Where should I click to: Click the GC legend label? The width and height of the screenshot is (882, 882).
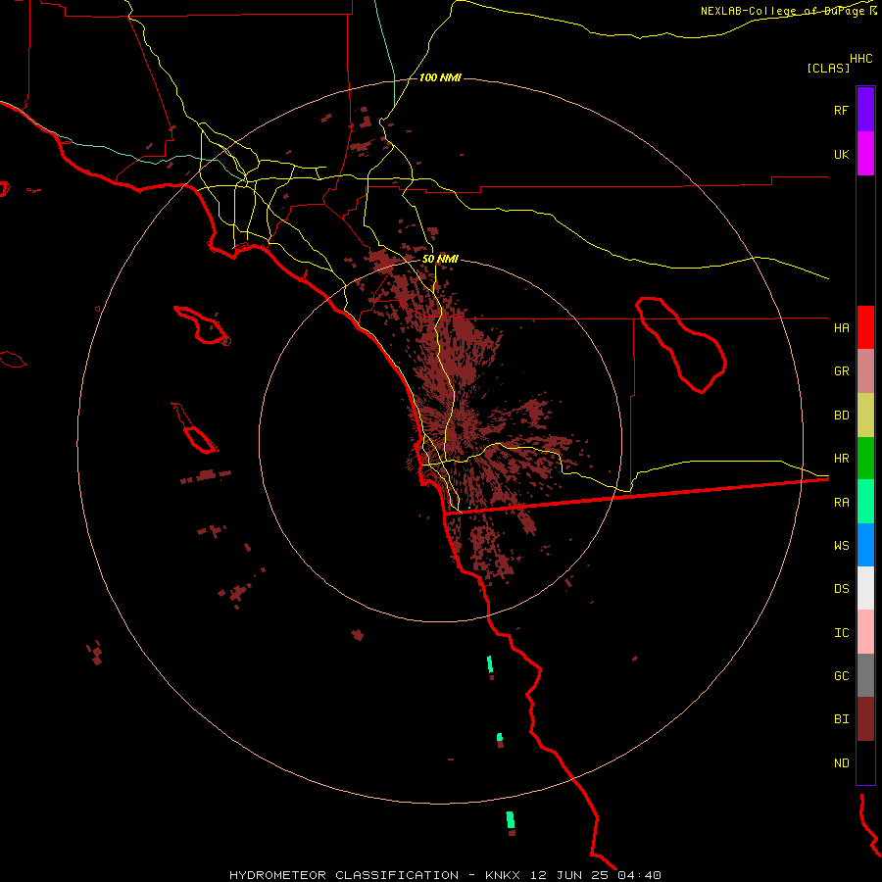click(841, 676)
